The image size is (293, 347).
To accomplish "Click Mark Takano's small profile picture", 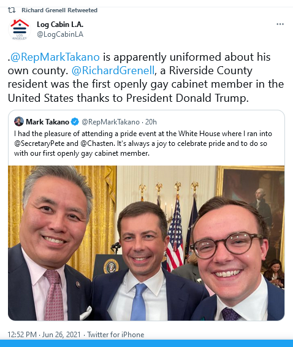I will coord(19,121).
